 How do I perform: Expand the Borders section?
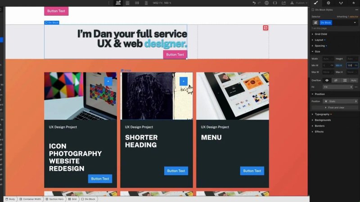(x=319, y=126)
